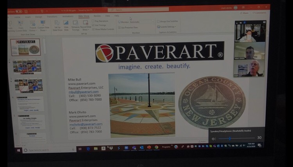This screenshot has width=293, height=167.
Task: Expand Present Online dropdown
Action: click(32, 26)
